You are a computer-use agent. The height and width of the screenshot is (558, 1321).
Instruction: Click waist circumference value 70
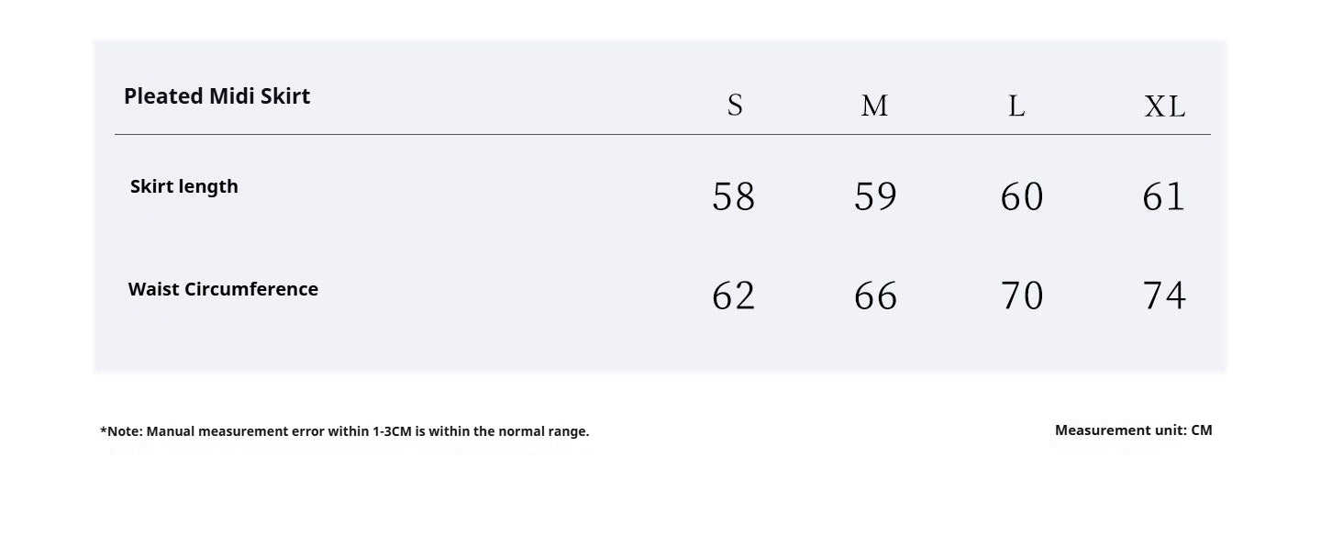tap(1022, 296)
